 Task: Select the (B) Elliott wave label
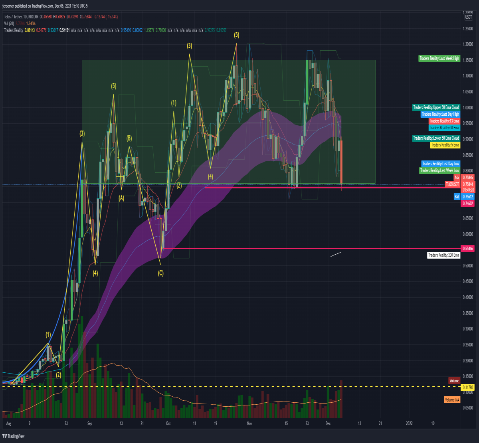click(x=129, y=138)
